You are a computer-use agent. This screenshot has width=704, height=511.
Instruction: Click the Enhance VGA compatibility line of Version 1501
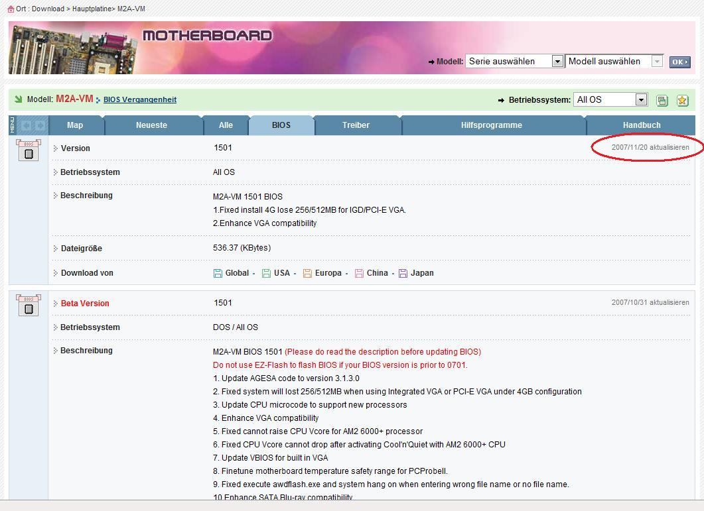[x=265, y=223]
